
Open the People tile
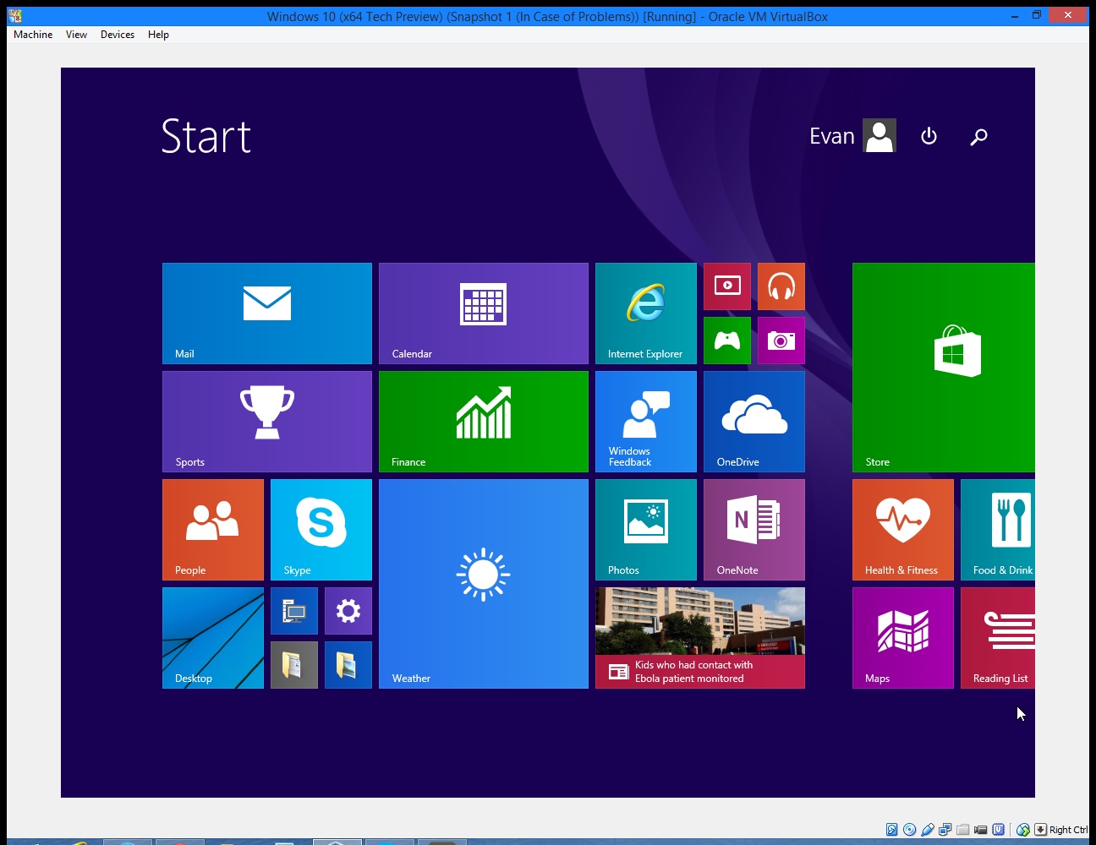[213, 530]
